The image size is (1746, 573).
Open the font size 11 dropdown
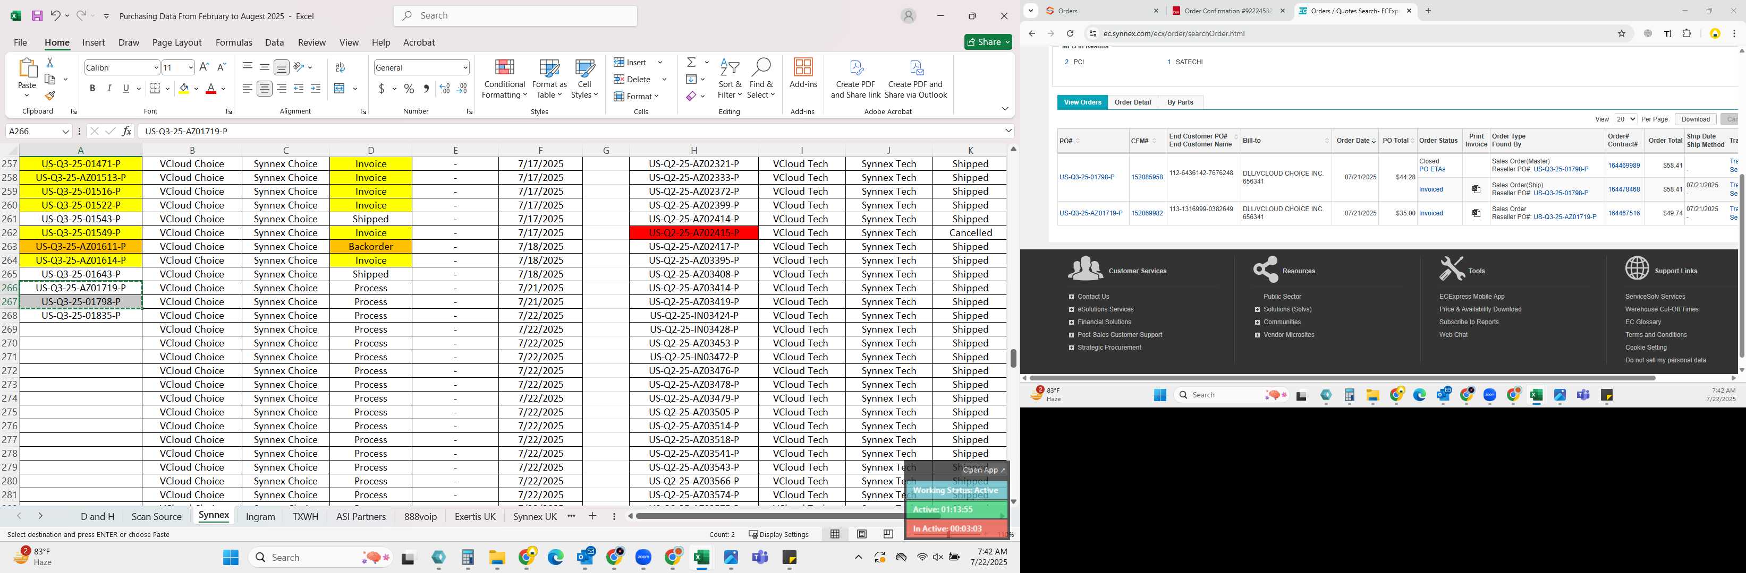[x=190, y=68]
